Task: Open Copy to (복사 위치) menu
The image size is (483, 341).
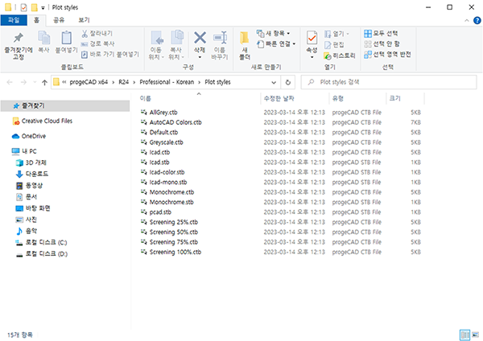Action: pos(176,45)
